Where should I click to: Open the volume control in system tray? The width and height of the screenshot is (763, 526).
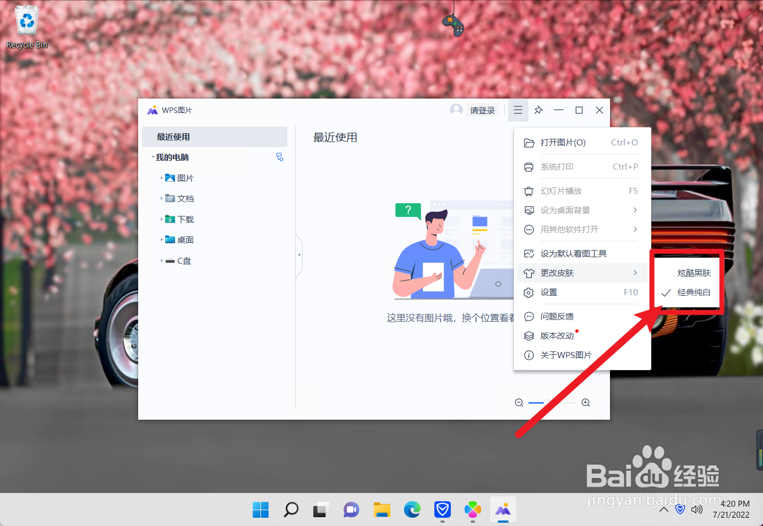tap(697, 509)
